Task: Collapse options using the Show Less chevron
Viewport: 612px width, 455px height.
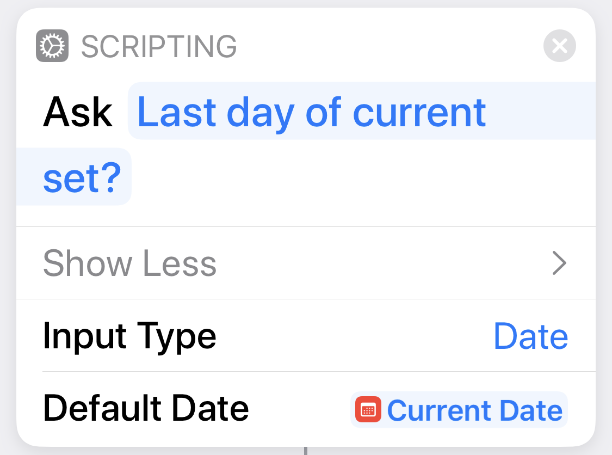Action: click(559, 263)
